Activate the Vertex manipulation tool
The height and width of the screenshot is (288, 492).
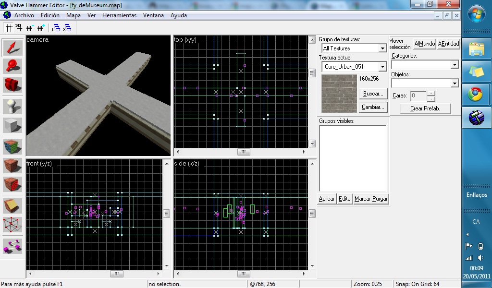pos(12,224)
